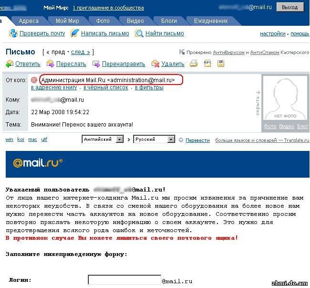This screenshot has width=310, height=288.
Task: Click the printer icon
Action: click(x=194, y=64)
